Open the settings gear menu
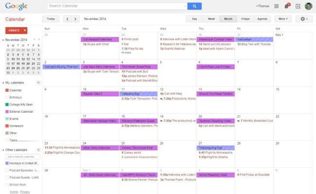316x194 pixels. coord(304,19)
